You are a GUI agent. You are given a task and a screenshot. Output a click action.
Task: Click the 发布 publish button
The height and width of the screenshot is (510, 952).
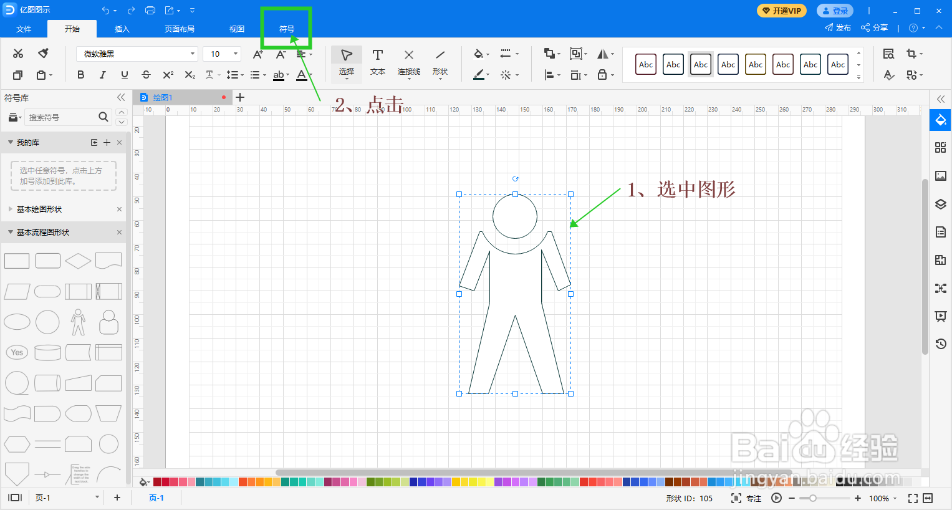coord(838,28)
